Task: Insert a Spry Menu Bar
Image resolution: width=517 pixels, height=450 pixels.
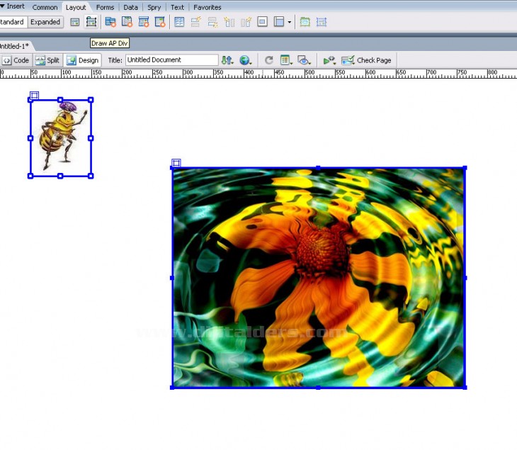Action: (x=110, y=22)
